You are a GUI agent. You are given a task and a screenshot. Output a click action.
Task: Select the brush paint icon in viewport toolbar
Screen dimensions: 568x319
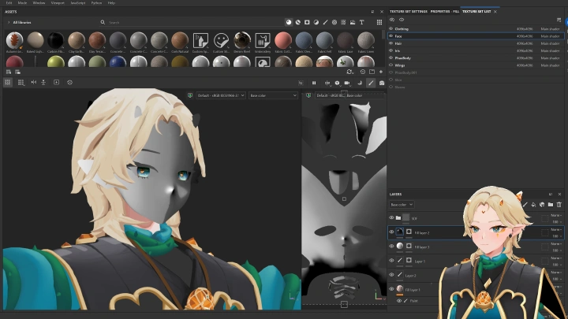tap(371, 83)
